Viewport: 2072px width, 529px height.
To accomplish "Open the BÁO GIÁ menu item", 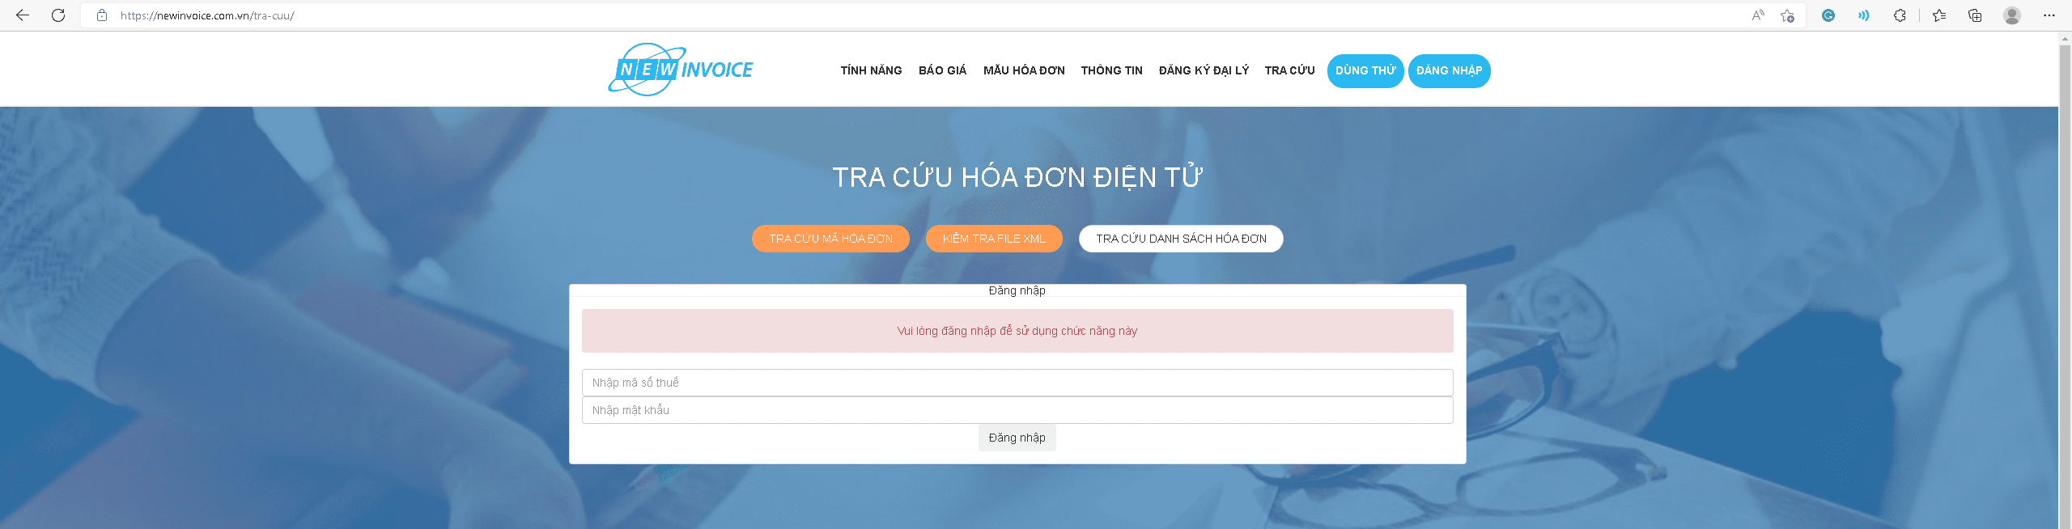I will pyautogui.click(x=942, y=70).
